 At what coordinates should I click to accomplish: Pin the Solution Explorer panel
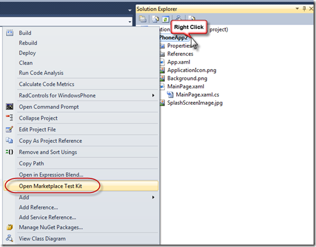pyautogui.click(x=304, y=8)
